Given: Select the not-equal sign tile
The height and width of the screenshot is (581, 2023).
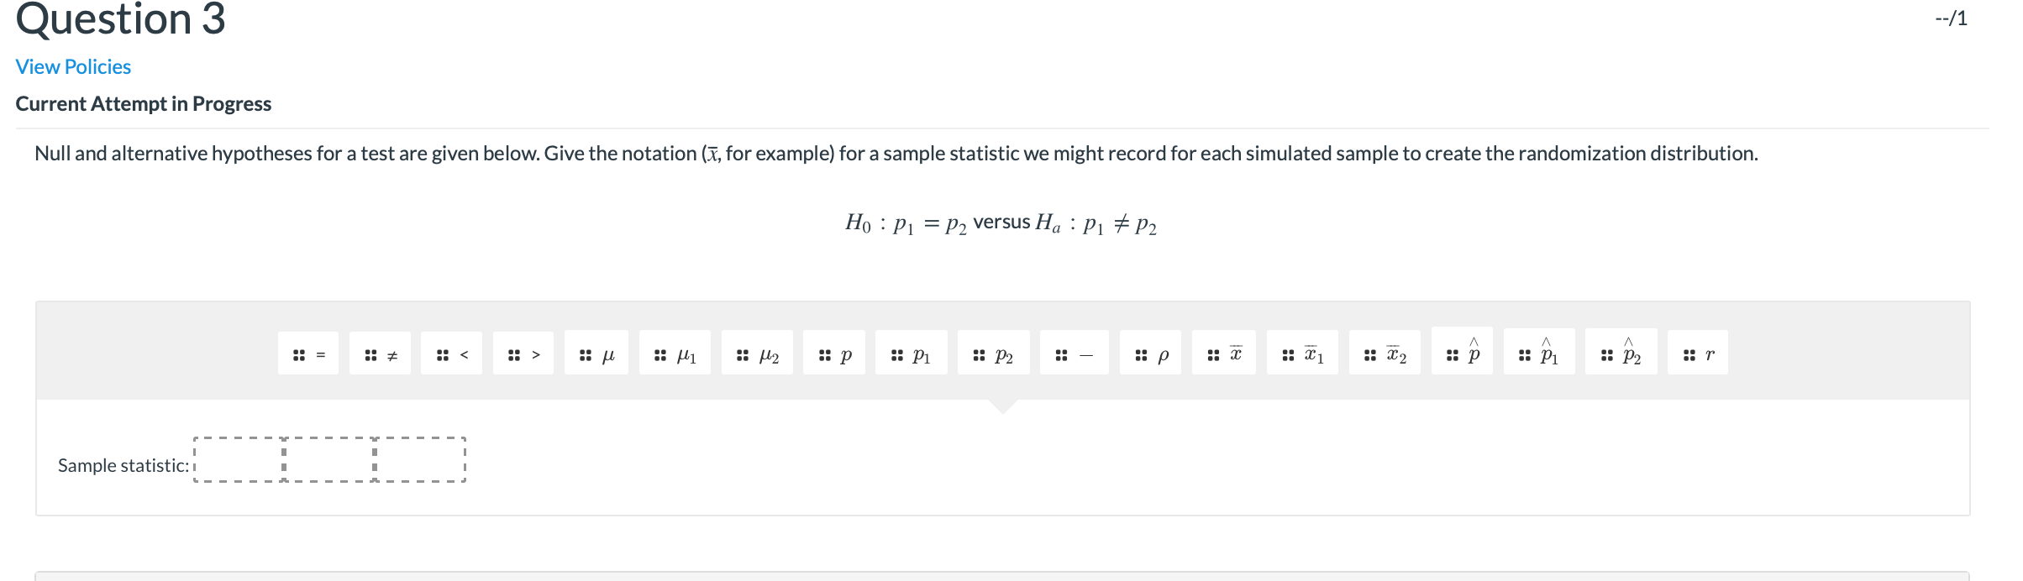Looking at the screenshot, I should [380, 353].
